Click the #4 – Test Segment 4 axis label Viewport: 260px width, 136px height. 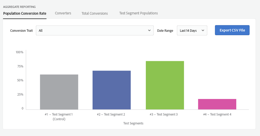pos(217,114)
